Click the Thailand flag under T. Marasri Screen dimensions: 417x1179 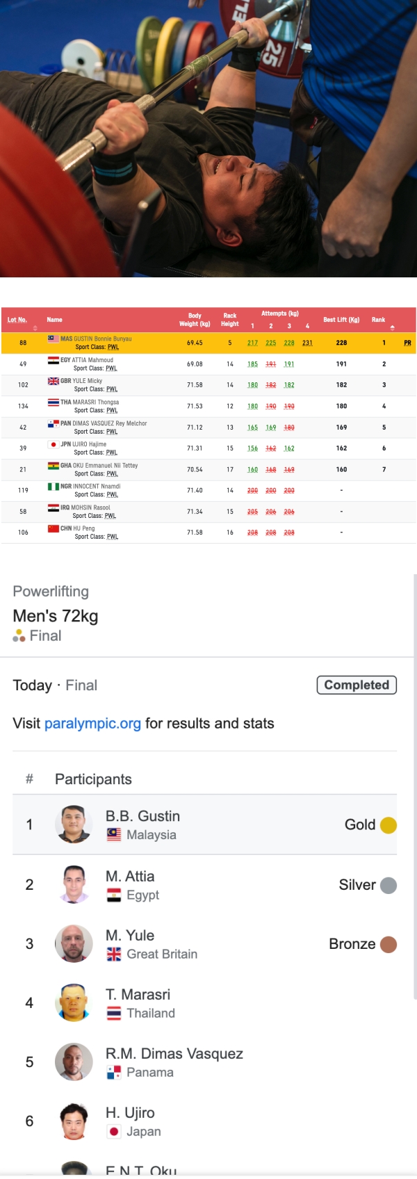[x=114, y=1014]
